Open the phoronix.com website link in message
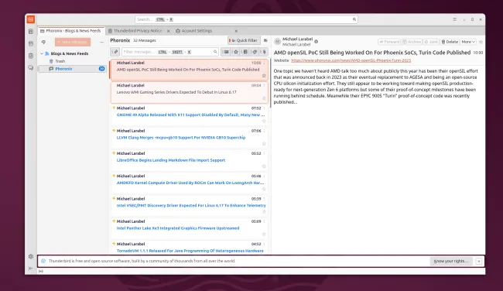Screen dimensions: 503x291 pos(351,60)
